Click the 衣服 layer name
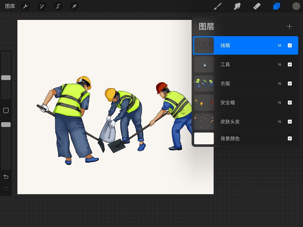Screen dimensions: 303x227 coord(225,84)
